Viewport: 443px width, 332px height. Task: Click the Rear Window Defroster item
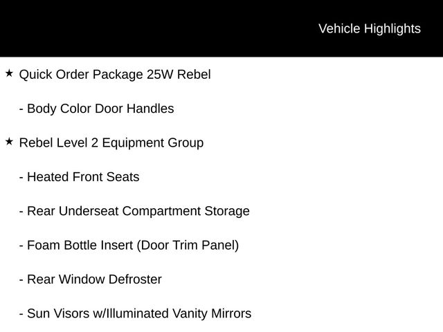tap(94, 279)
